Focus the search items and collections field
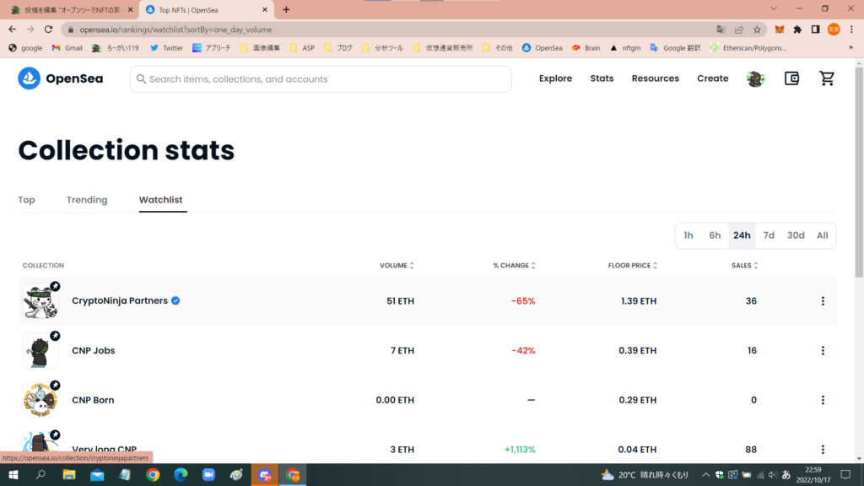 tap(321, 79)
